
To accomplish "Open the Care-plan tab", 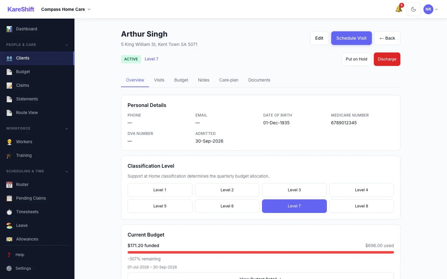I will pyautogui.click(x=229, y=80).
